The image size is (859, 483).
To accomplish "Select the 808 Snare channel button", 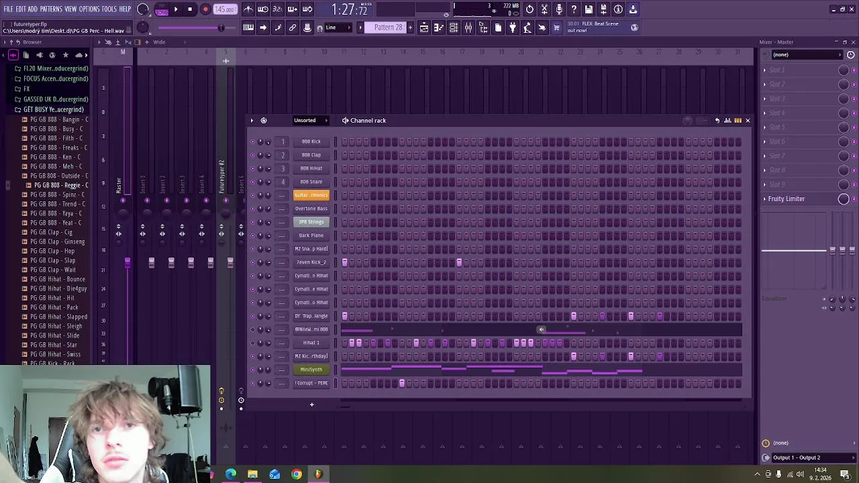I will coord(311,182).
